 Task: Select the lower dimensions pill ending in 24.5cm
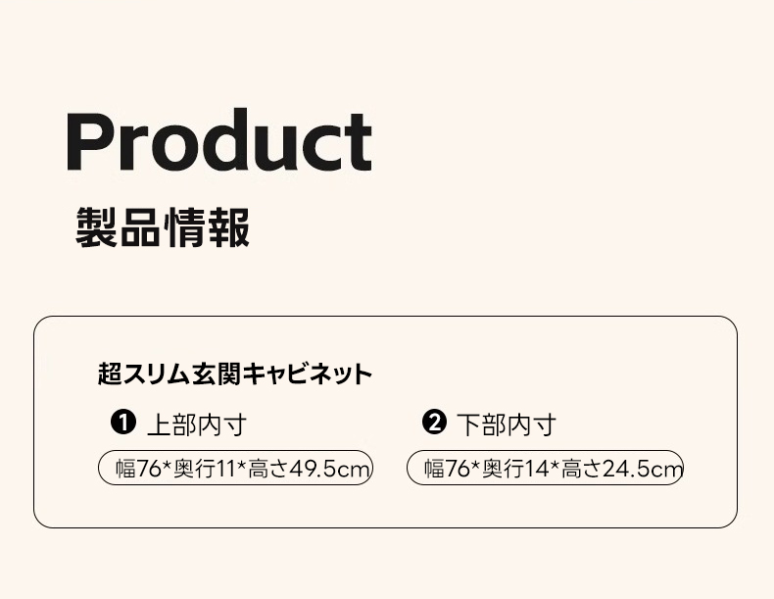(545, 469)
